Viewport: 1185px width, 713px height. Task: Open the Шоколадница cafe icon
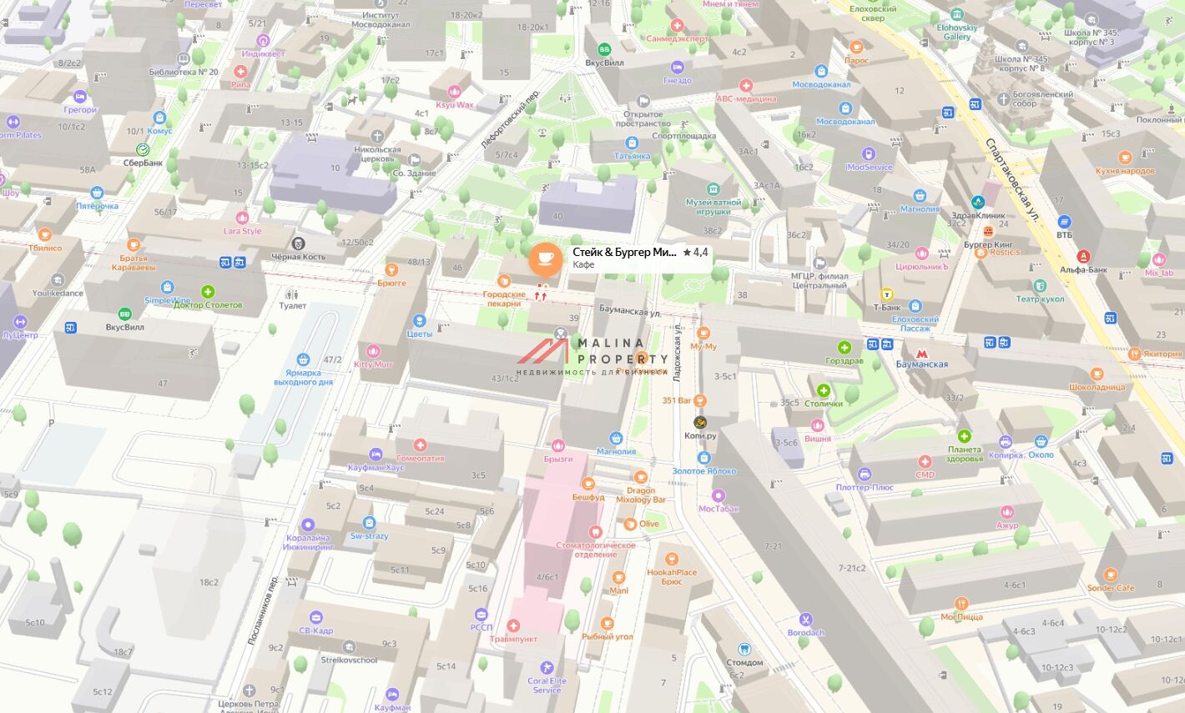pos(1097,374)
